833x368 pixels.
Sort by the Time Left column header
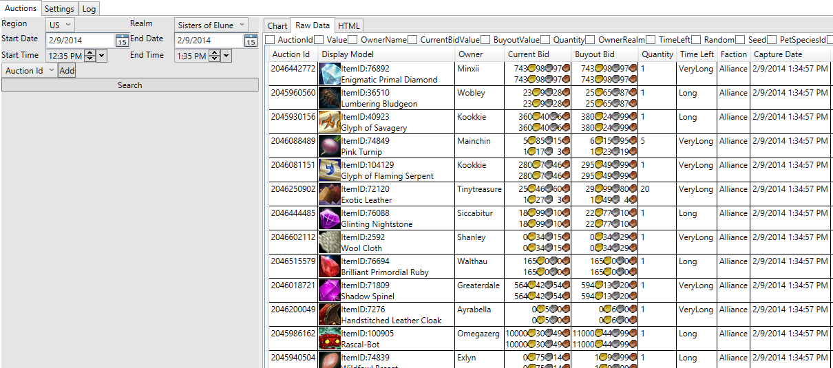point(697,54)
